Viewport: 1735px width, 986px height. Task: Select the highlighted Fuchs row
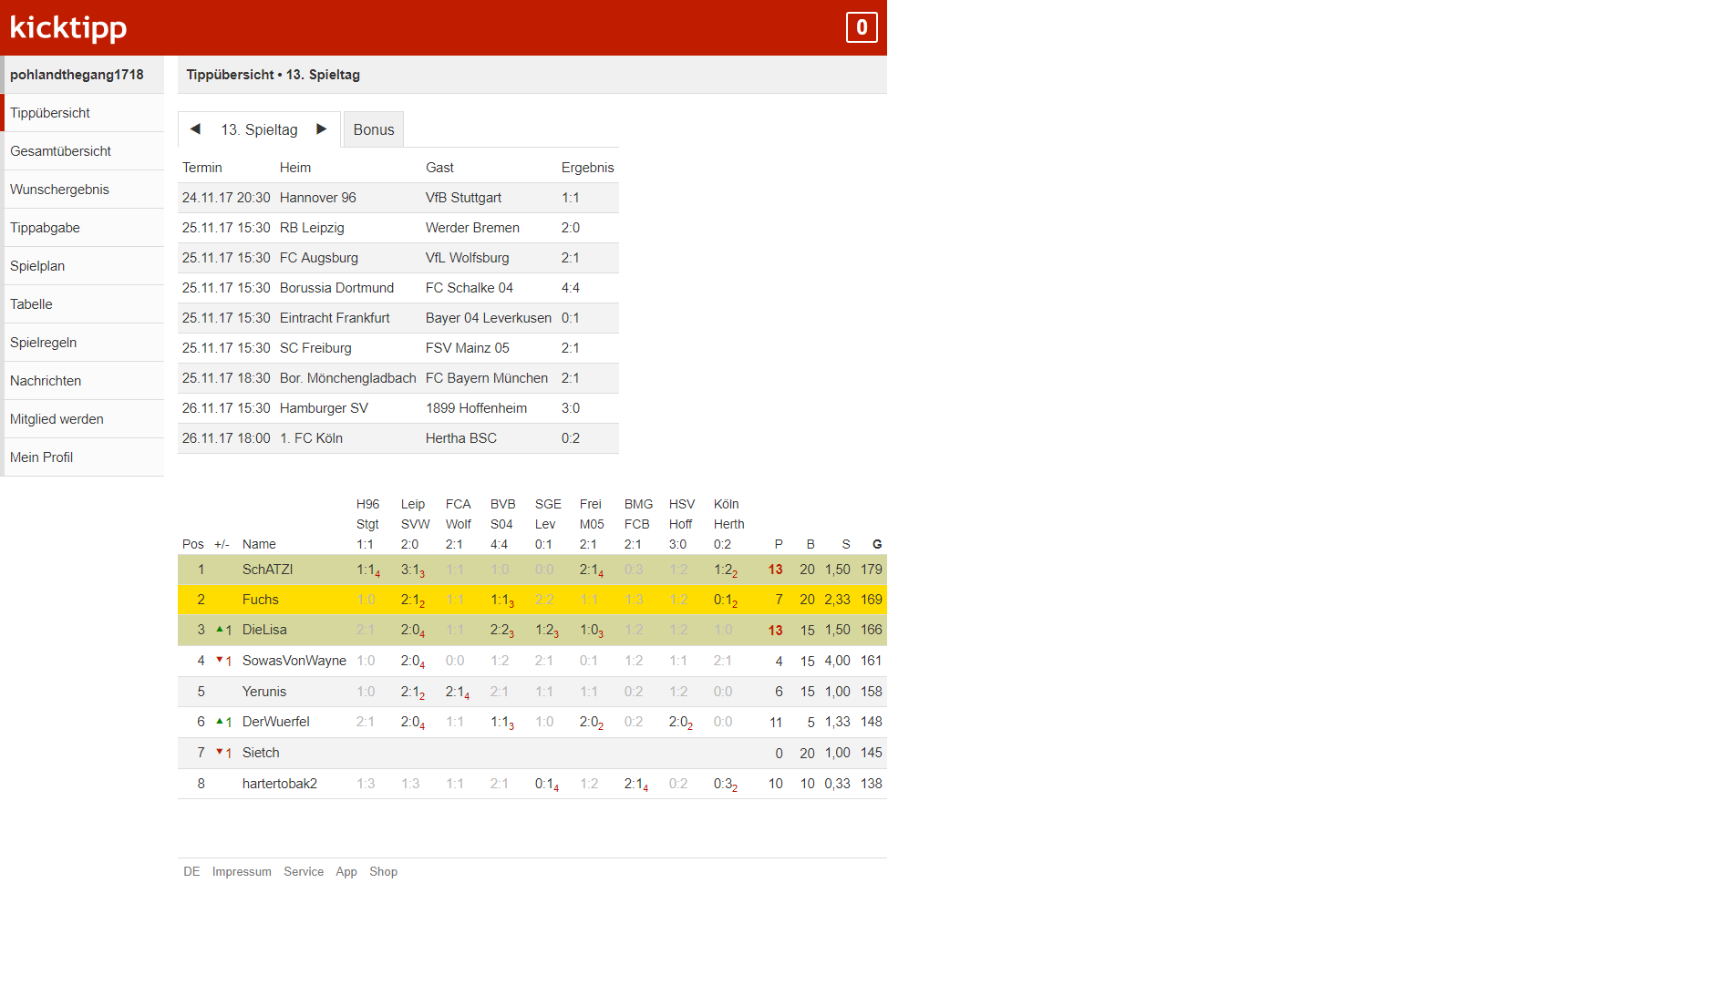[x=260, y=600]
